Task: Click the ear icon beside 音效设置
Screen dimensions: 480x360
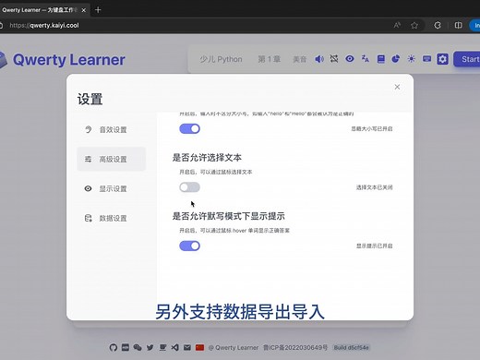Action: click(x=89, y=129)
